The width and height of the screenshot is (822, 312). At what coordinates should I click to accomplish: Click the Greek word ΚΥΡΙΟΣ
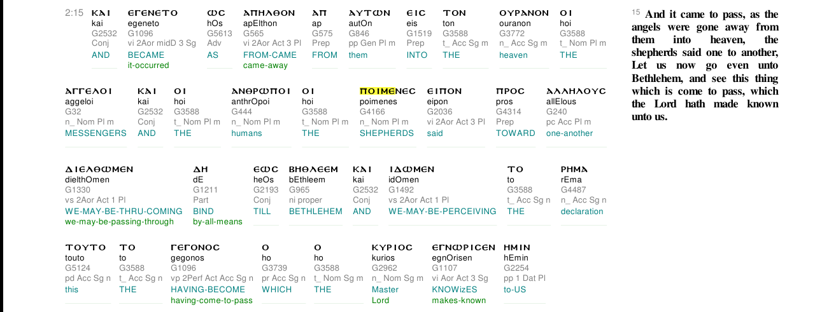[x=392, y=247]
